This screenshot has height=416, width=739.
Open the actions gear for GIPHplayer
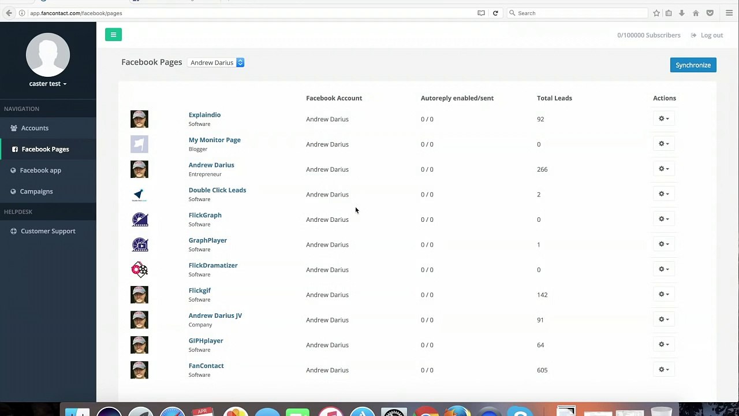point(664,344)
